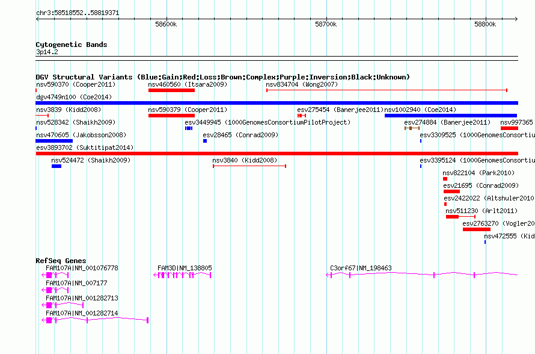Click the esv3893702 long red loss bar
535x354 pixels.
[277, 154]
